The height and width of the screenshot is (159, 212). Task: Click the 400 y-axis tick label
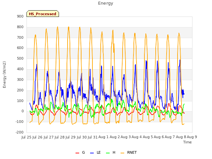[x=20, y=69]
